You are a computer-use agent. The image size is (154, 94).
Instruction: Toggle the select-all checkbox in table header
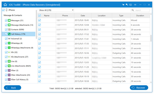coord(40,16)
